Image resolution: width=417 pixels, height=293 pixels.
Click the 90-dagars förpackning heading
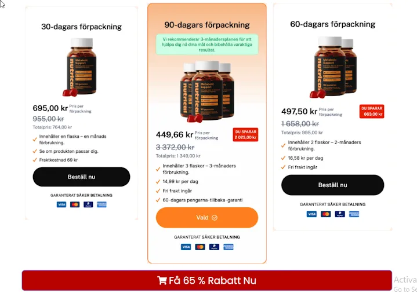207,25
